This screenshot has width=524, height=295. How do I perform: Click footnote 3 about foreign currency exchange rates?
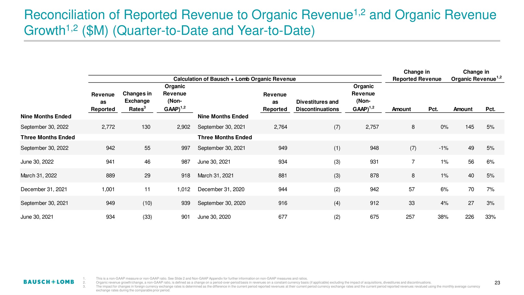point(288,288)
